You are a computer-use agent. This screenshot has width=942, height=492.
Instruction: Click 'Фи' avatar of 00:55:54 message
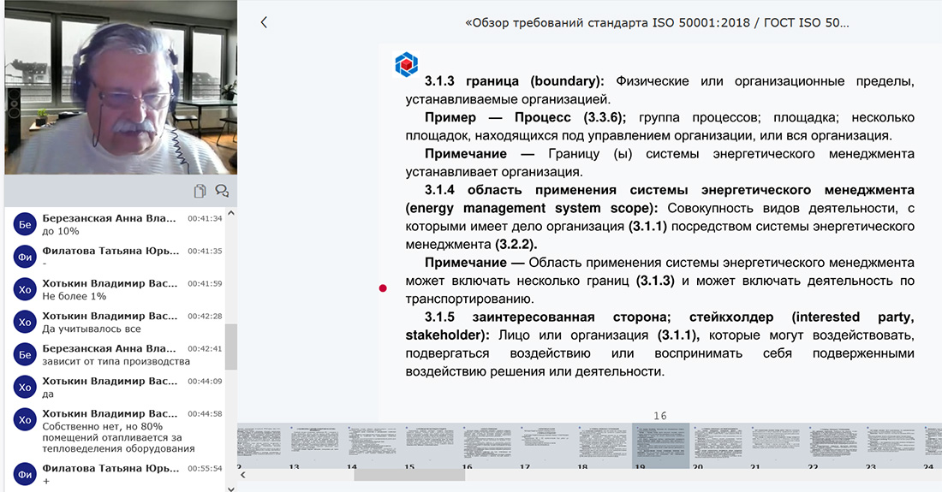pyautogui.click(x=25, y=473)
